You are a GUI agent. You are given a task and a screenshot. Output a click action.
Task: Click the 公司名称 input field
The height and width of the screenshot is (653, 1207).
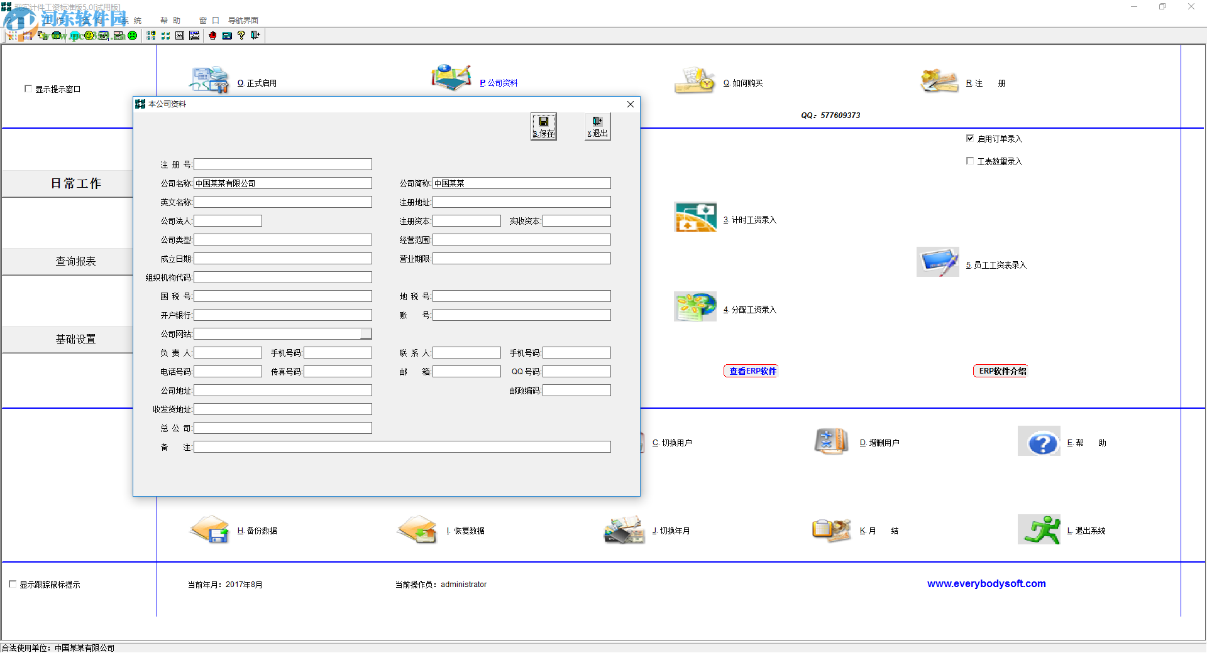[283, 183]
